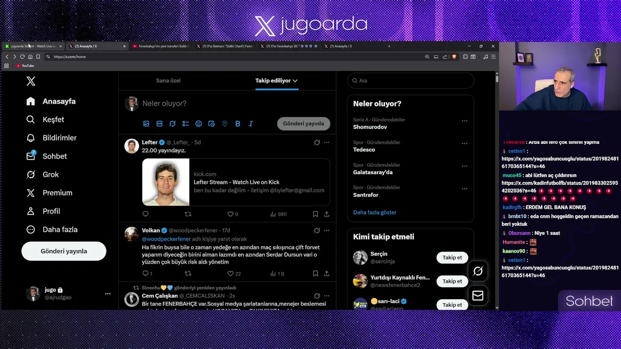The height and width of the screenshot is (349, 621).
Task: Open more options on Volkan's post
Action: [327, 230]
